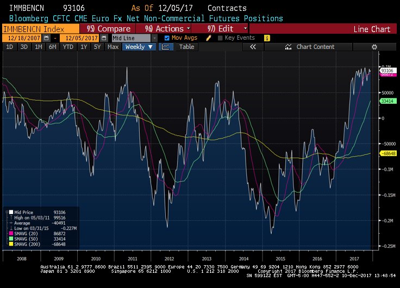Viewport: 400px width, 288px height.
Task: Select the Max range tab
Action: pos(113,47)
